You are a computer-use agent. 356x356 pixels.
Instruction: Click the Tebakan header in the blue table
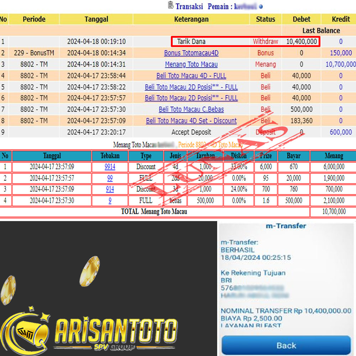pyautogui.click(x=110, y=156)
